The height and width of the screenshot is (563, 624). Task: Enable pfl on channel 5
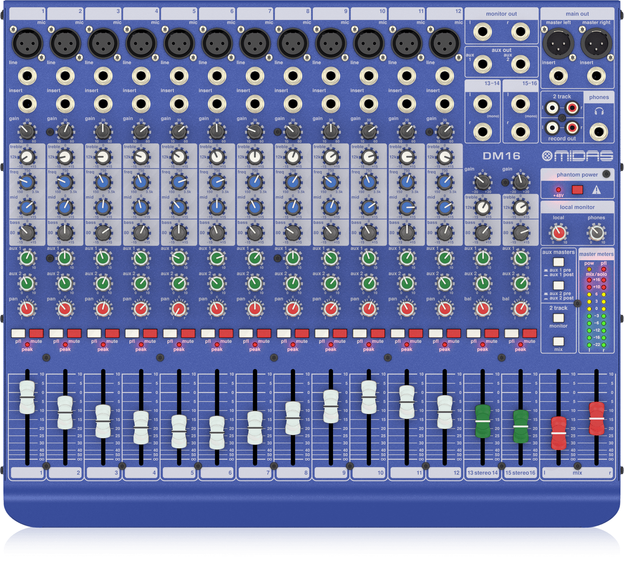click(170, 333)
